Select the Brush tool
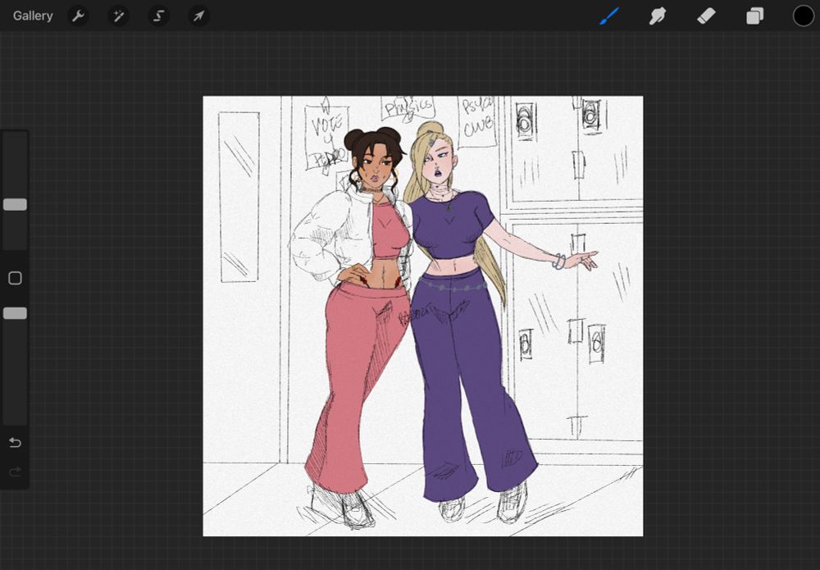 [609, 16]
